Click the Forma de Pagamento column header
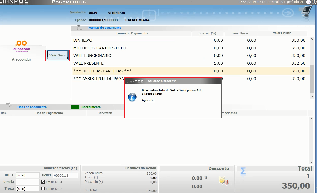Screen dimensions: 317x193 [132, 33]
